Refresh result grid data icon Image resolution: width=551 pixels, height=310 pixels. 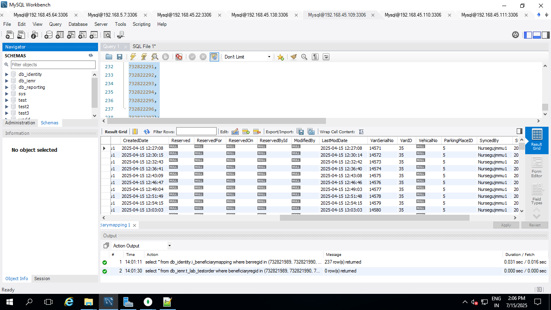point(147,132)
